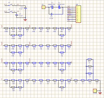Click capacitor C7 symbol
Viewport: 104px width, 98px height.
pyautogui.click(x=17, y=15)
